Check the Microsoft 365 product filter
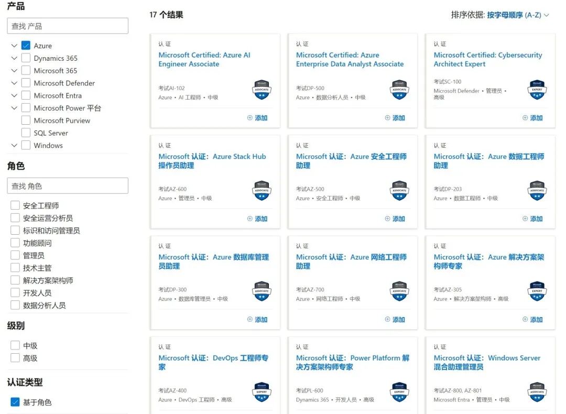This screenshot has height=414, width=566. [26, 70]
